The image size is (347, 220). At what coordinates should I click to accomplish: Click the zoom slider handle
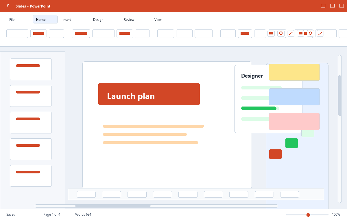coord(308,215)
